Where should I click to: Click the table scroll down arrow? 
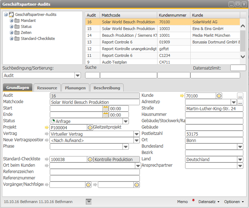(243, 57)
